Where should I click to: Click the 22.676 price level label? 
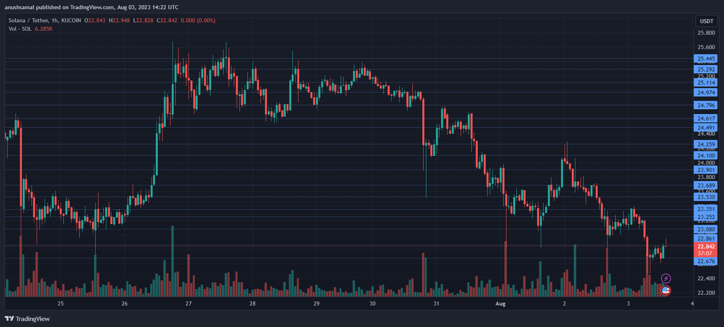[706, 261]
